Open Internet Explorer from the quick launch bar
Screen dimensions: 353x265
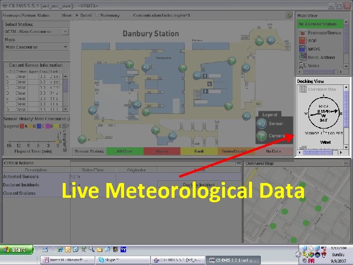click(x=60, y=249)
